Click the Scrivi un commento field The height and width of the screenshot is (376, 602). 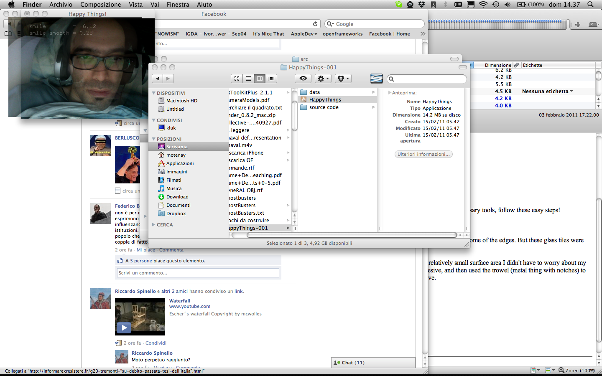coord(198,273)
